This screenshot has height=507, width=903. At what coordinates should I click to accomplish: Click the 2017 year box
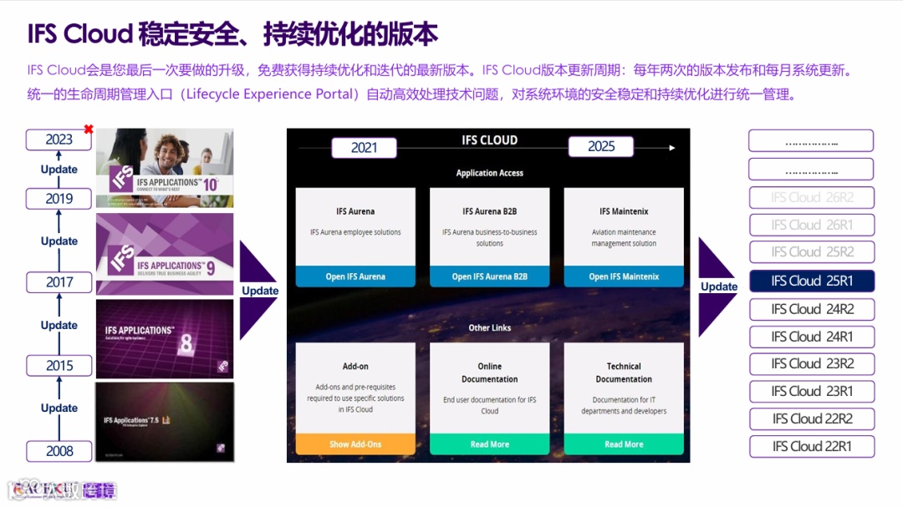click(x=59, y=282)
